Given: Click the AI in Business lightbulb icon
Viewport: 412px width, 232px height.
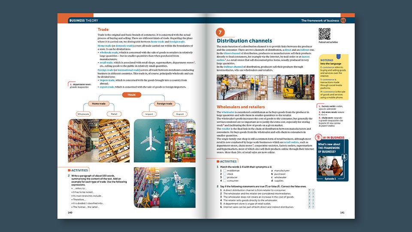Looking at the screenshot, I should point(319,137).
